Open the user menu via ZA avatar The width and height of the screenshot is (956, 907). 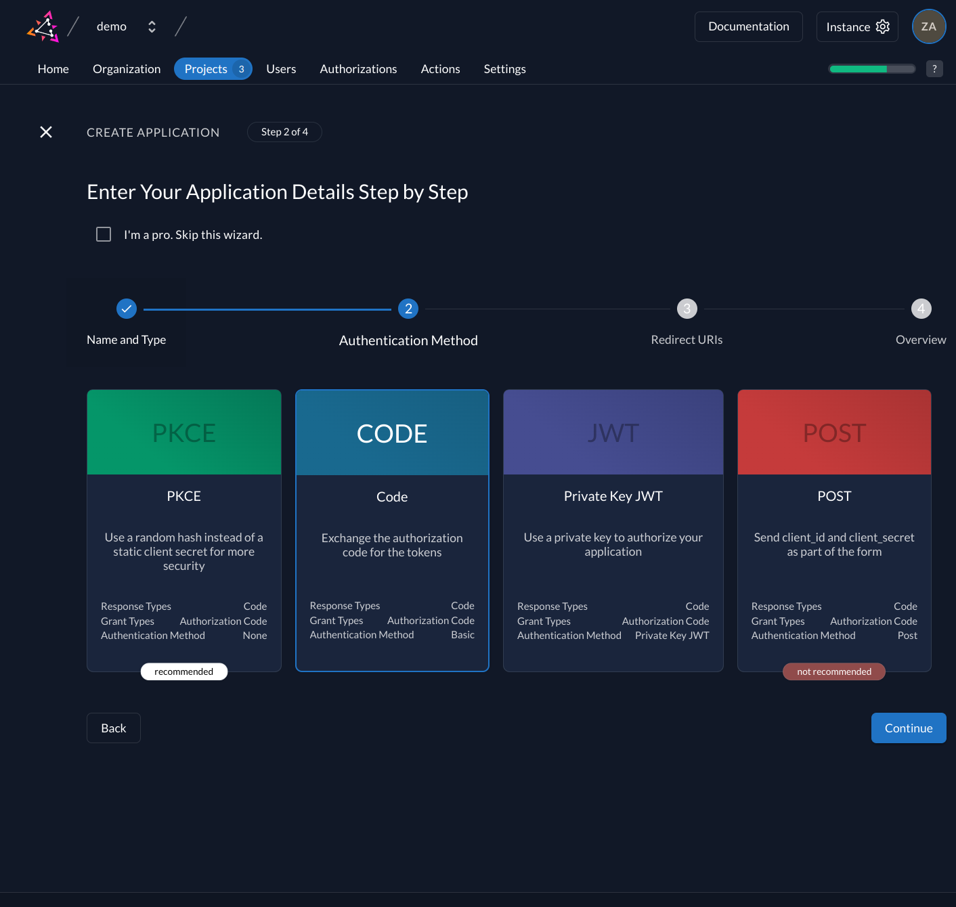928,26
